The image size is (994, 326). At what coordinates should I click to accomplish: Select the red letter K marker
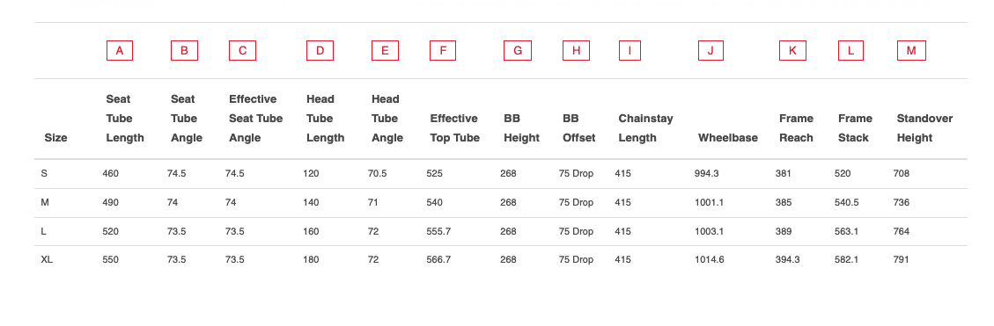[x=792, y=51]
